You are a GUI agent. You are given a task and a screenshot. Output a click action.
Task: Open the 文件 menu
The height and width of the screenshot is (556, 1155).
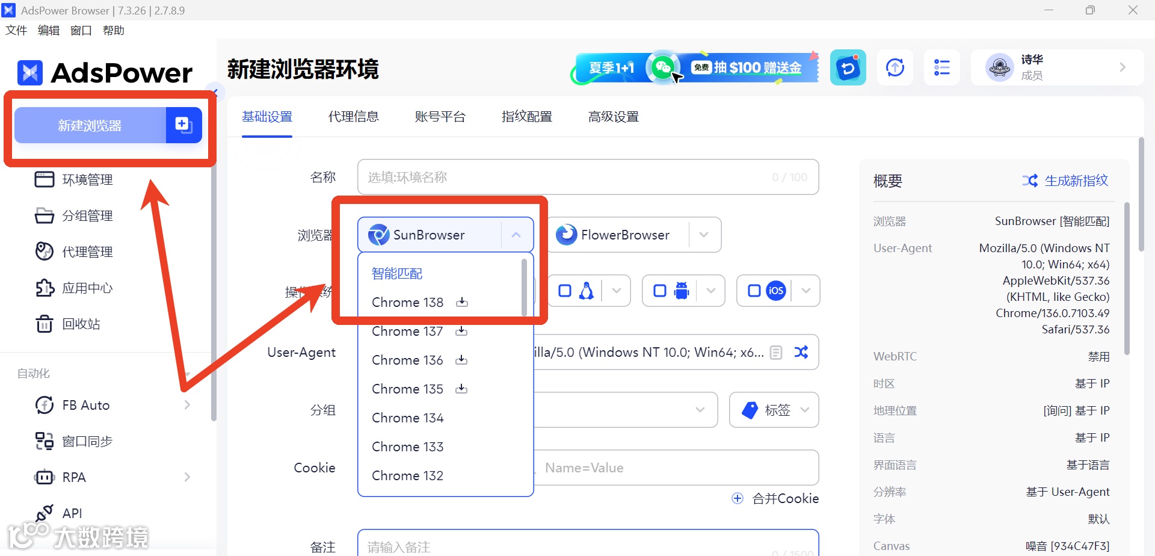[16, 30]
